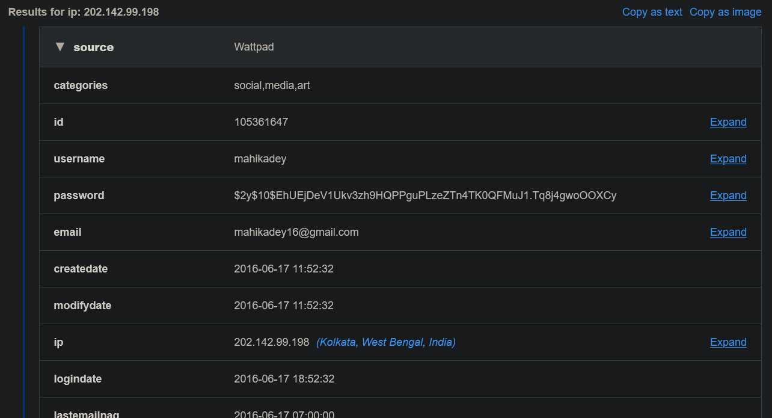Expand the id row

coord(728,122)
